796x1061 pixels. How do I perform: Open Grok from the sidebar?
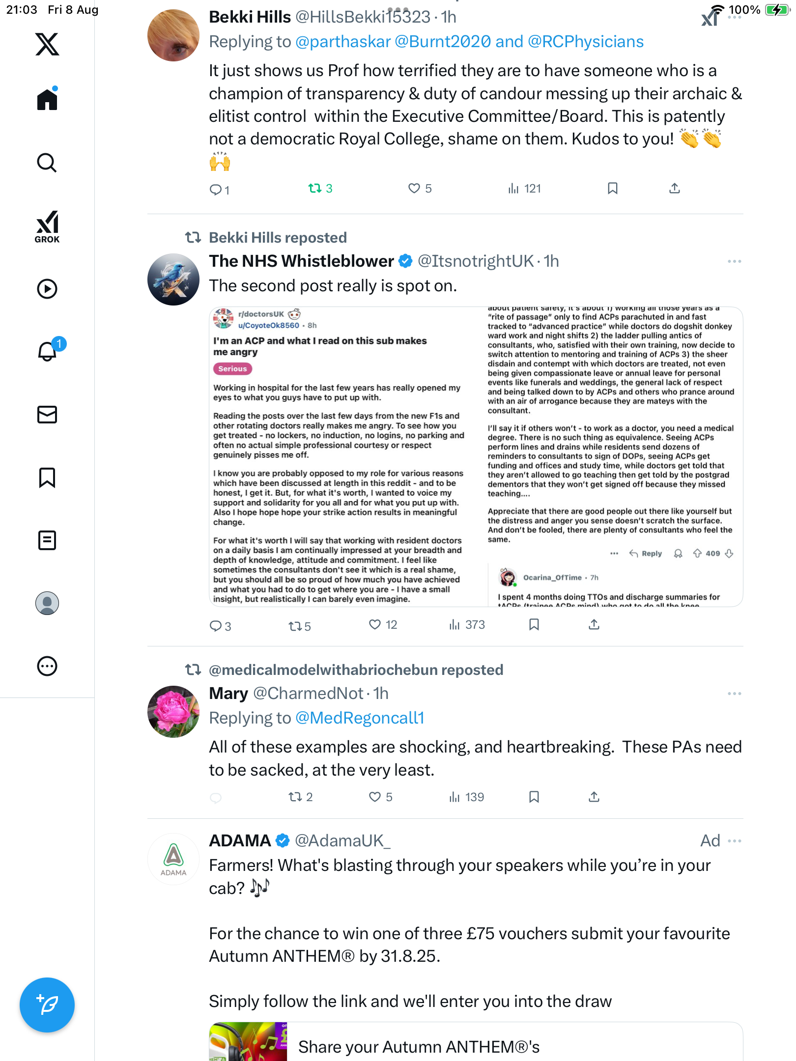point(47,226)
